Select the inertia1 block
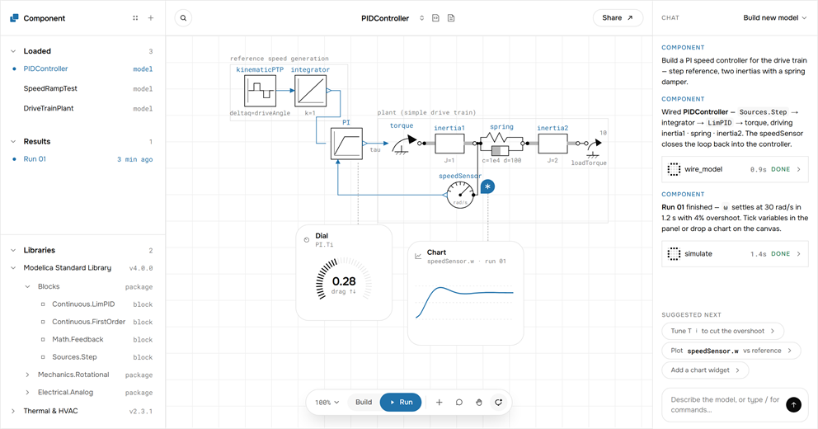The width and height of the screenshot is (818, 429). (x=449, y=144)
